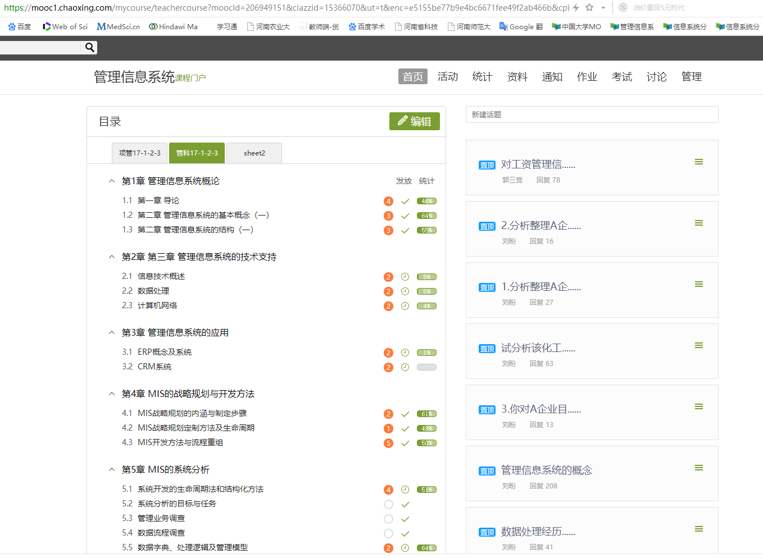Screen dimensions: 763x558
Task: Collapse the 第5章 MIS的系统分析 chapter
Action: pos(112,469)
